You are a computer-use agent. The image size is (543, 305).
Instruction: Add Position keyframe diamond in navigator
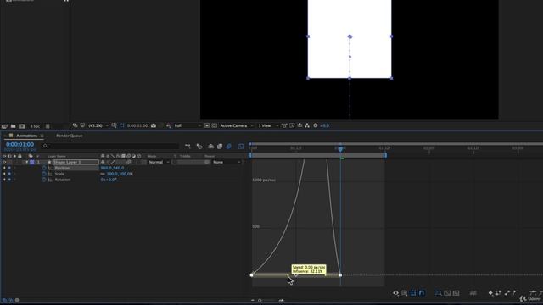pyautogui.click(x=9, y=168)
